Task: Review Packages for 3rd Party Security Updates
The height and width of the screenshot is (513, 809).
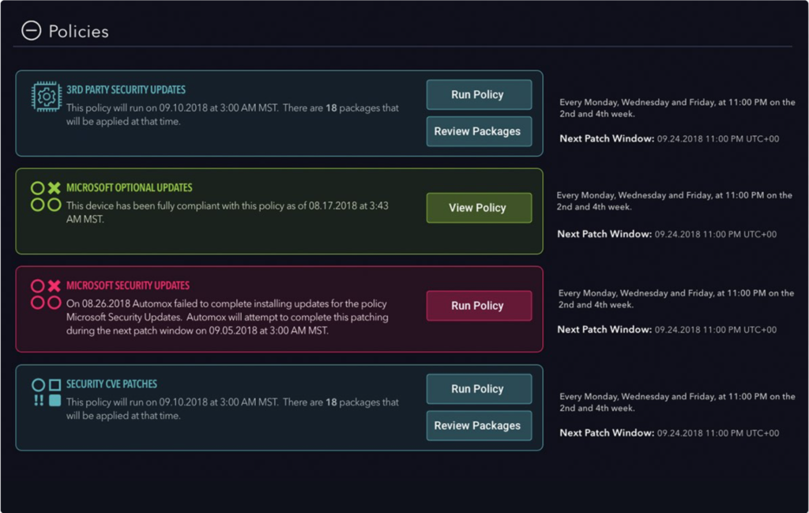Action: pyautogui.click(x=478, y=131)
